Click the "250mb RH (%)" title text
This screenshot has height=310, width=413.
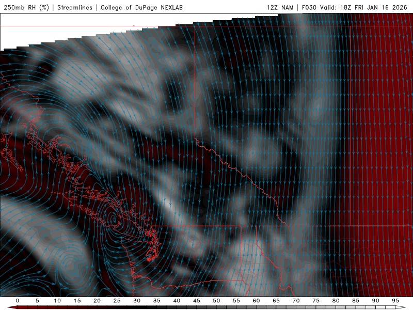click(x=26, y=7)
